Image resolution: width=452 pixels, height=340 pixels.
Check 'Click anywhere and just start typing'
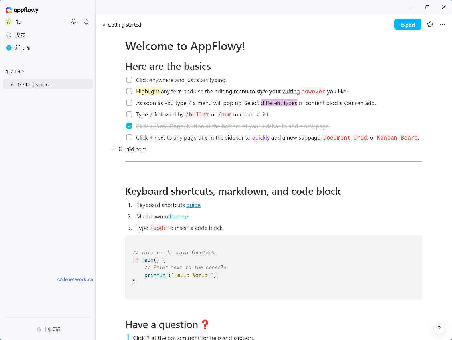tap(129, 80)
